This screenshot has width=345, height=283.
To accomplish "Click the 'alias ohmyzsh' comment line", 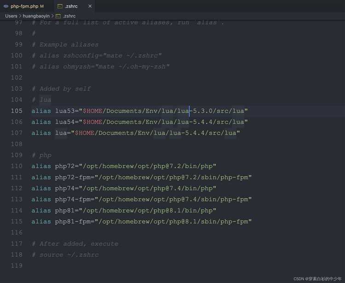I will click(100, 66).
